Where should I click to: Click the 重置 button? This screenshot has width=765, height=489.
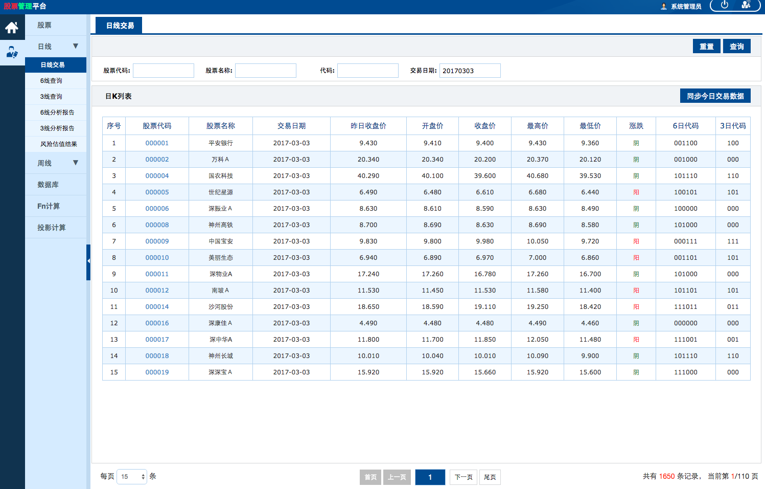706,47
